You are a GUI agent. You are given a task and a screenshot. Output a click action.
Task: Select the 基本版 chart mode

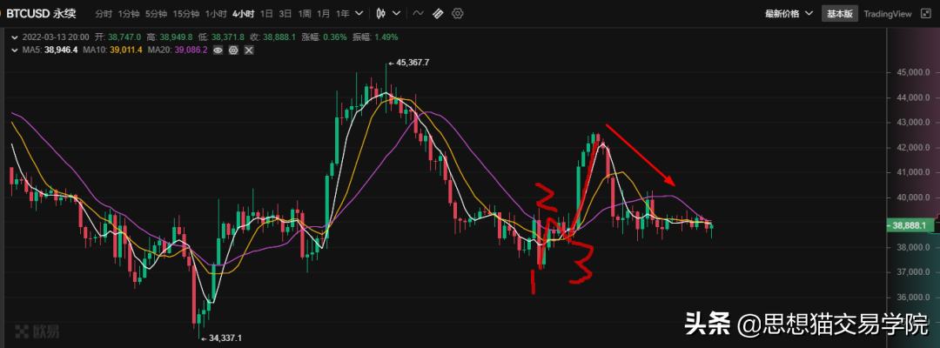tap(840, 13)
